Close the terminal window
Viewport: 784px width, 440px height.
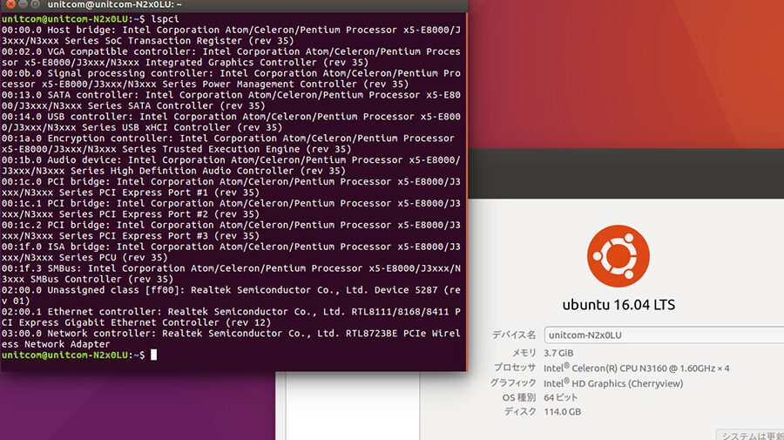coord(10,4)
